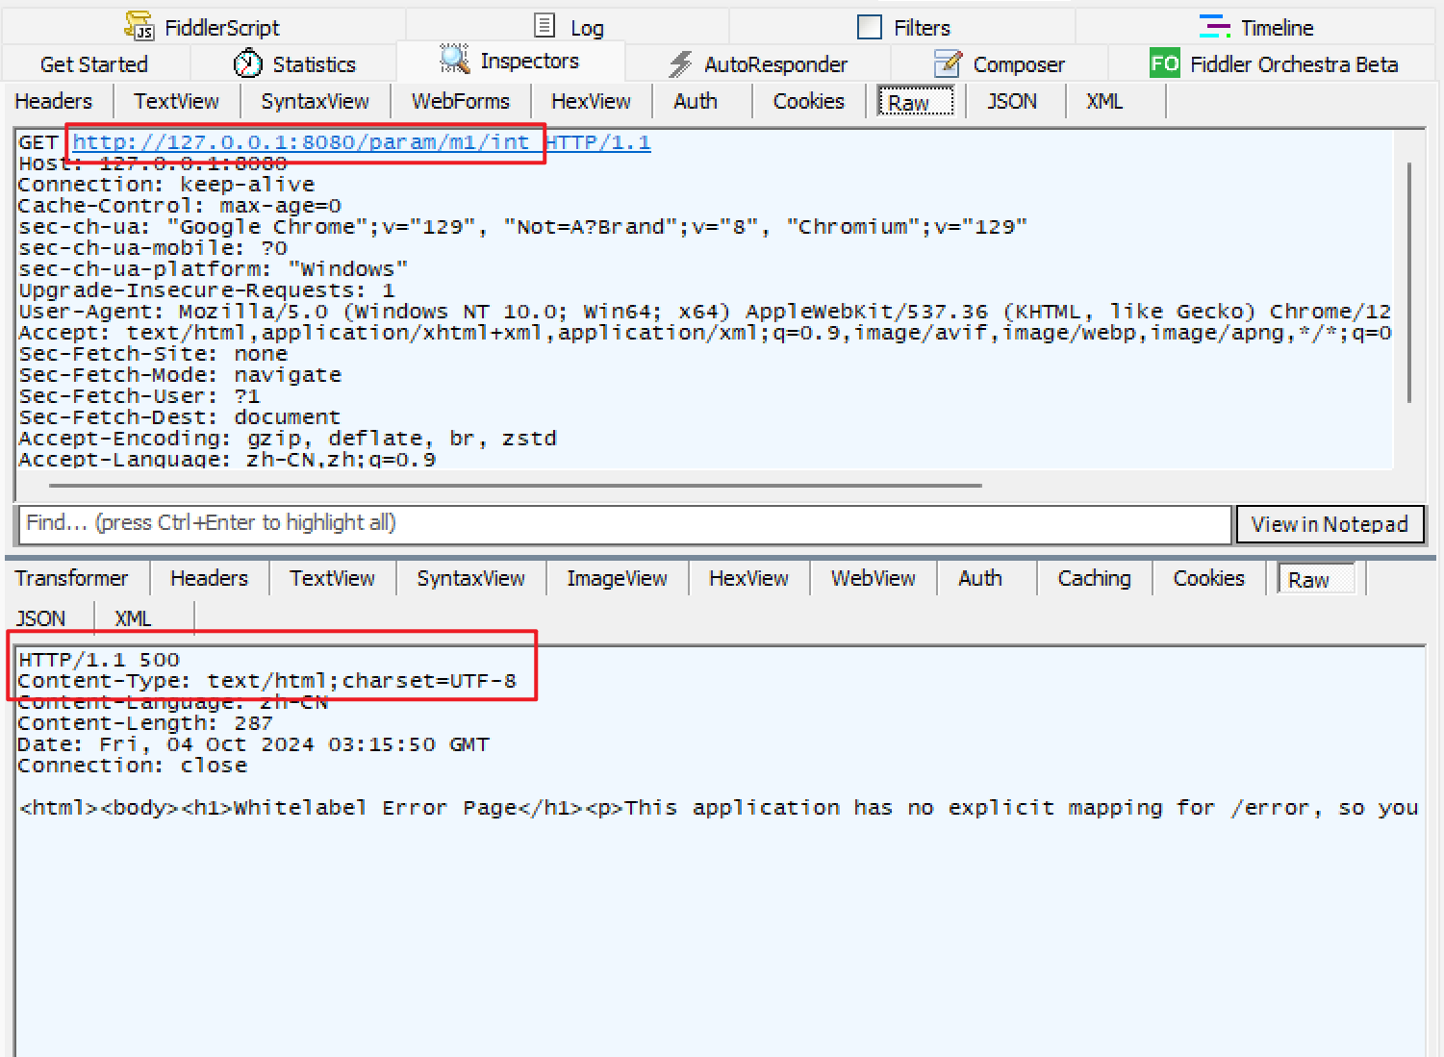Viewport: 1444px width, 1057px height.
Task: Open the Timeline tab label
Action: click(1277, 28)
